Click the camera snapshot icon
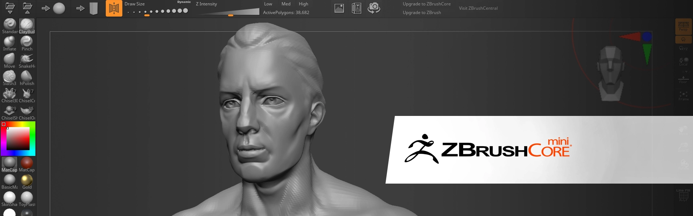The width and height of the screenshot is (693, 216). click(374, 8)
